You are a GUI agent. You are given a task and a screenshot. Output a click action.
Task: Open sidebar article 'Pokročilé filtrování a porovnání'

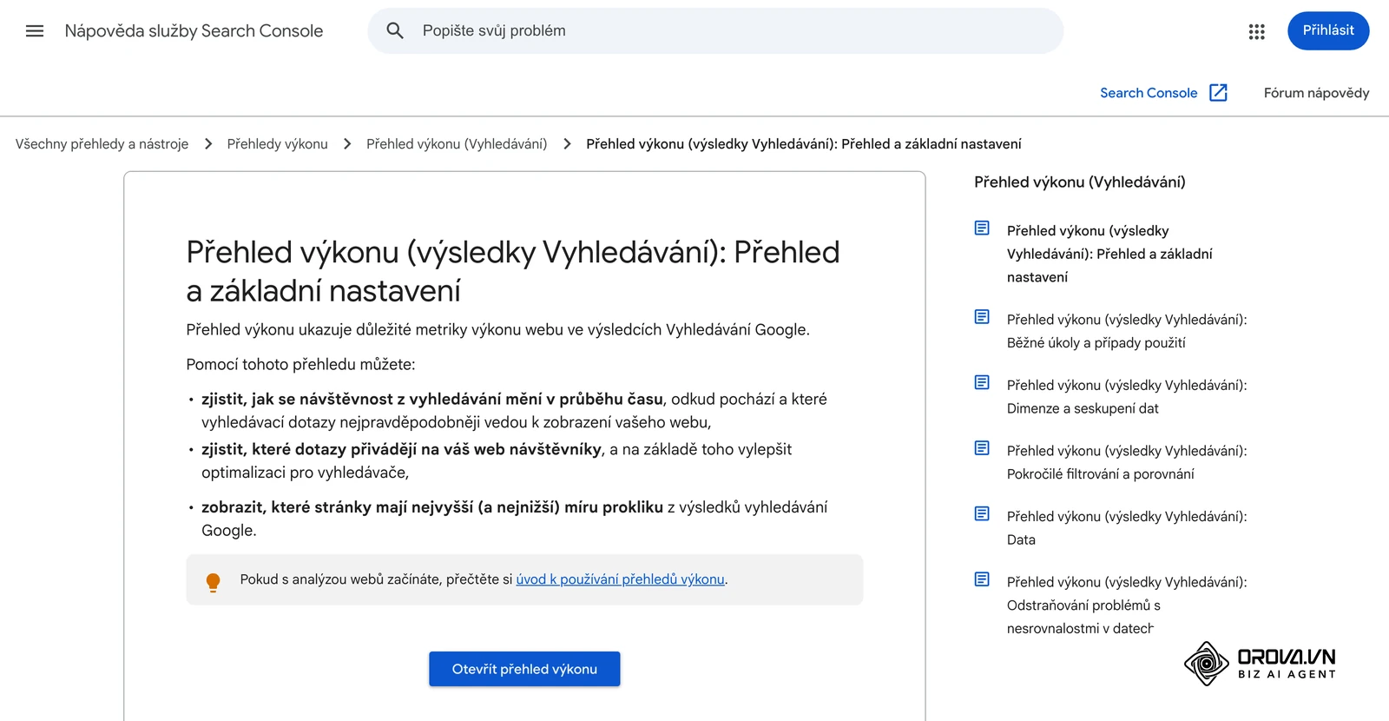[1127, 462]
